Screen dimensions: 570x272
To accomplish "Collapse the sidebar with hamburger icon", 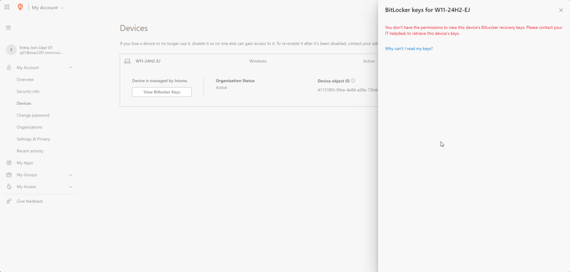I will 8,28.
